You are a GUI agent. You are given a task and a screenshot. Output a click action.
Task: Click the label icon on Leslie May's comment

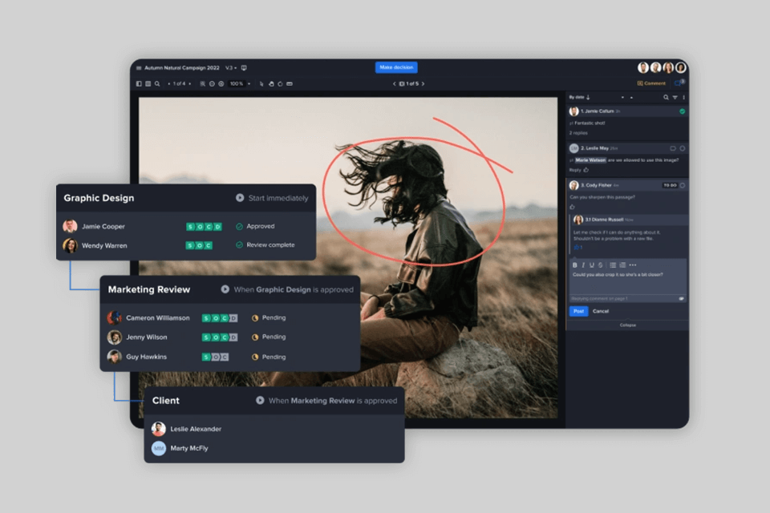[673, 148]
